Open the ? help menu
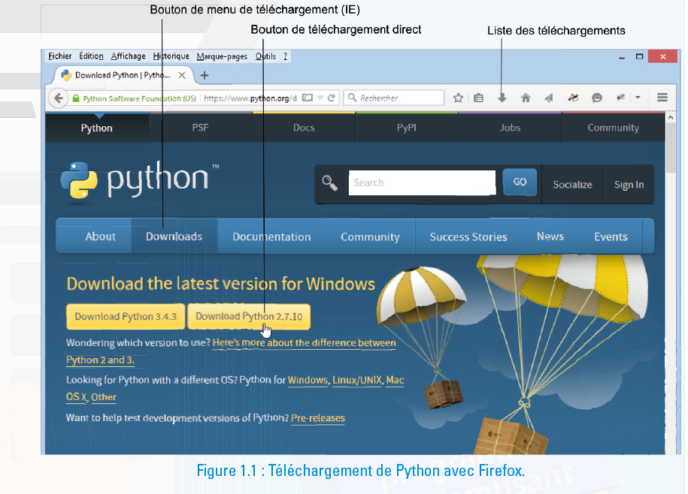This screenshot has height=494, width=688. coord(285,56)
